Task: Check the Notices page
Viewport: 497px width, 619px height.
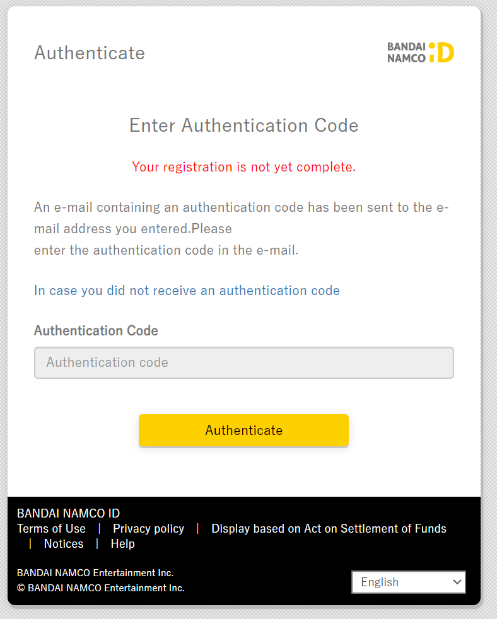Action: [63, 543]
